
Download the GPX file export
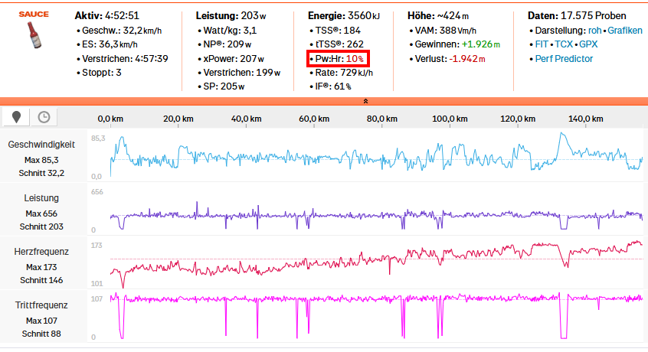pyautogui.click(x=588, y=44)
